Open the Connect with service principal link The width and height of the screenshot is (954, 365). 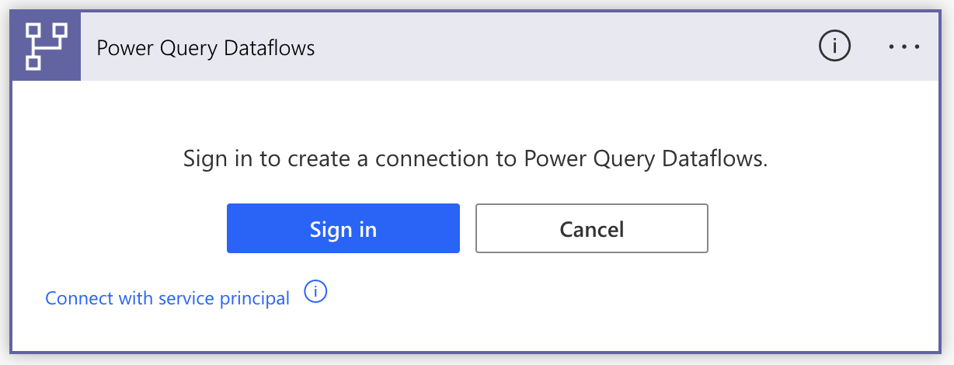pyautogui.click(x=168, y=298)
